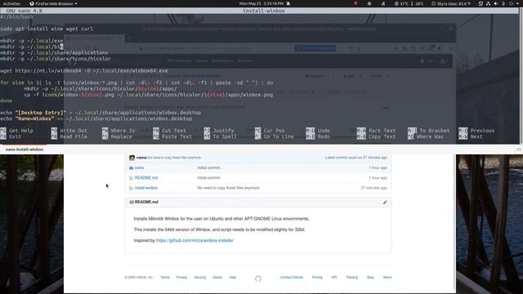Screen dimensions: 523x294
Task: Open API link in GitHub footer
Action: point(334,278)
